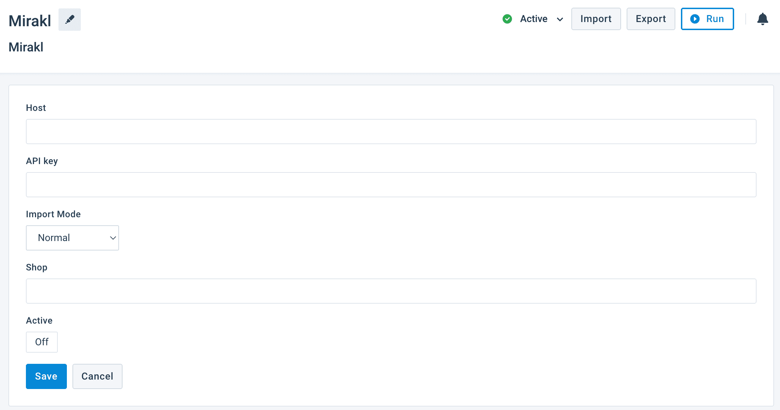Screen dimensions: 780x410
Task: Save the Mirakl settings
Action: [x=46, y=376]
